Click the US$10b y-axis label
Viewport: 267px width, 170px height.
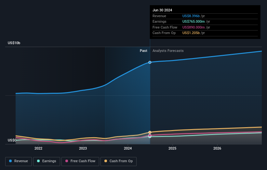click(x=14, y=43)
